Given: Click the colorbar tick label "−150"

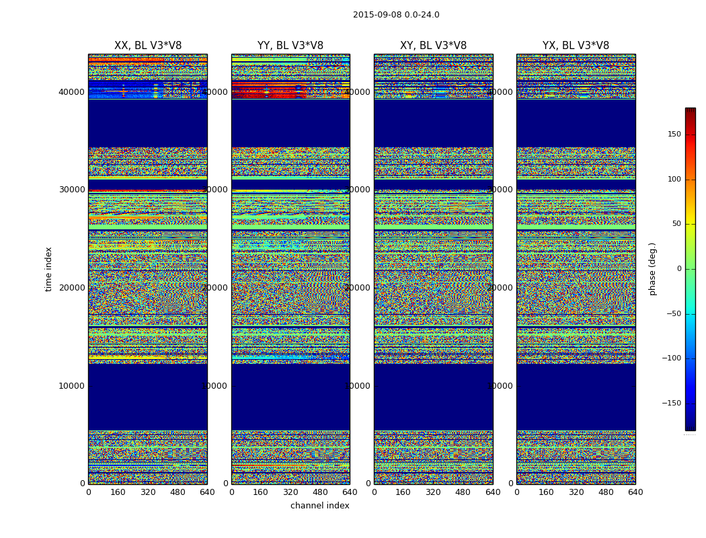Looking at the screenshot, I should pyautogui.click(x=672, y=403).
